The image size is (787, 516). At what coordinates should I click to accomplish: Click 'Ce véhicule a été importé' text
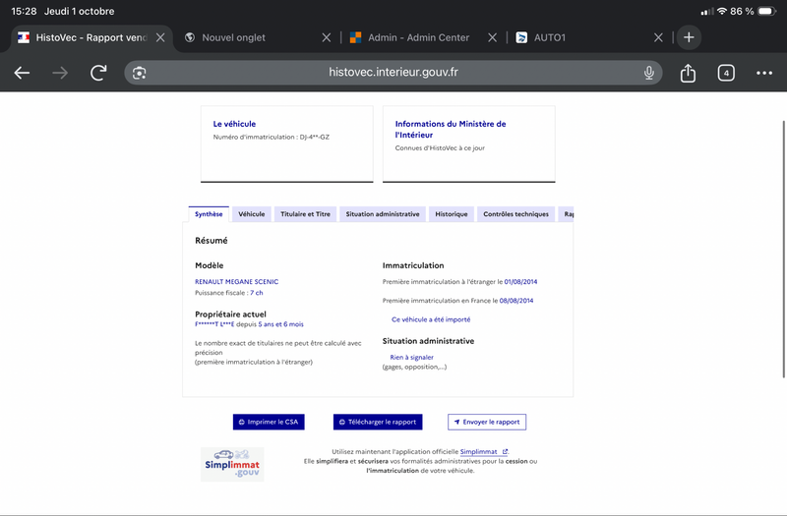[431, 319]
